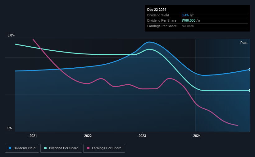This screenshot has width=255, height=157.
Task: Click the ₩80.000 dividend per share value
Action: point(189,21)
